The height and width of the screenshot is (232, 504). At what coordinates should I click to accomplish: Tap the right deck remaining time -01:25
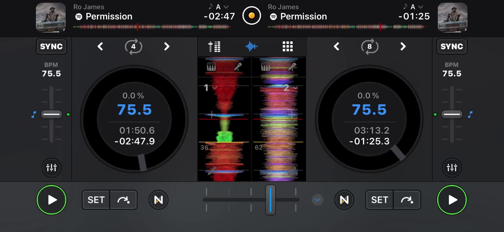(x=414, y=16)
